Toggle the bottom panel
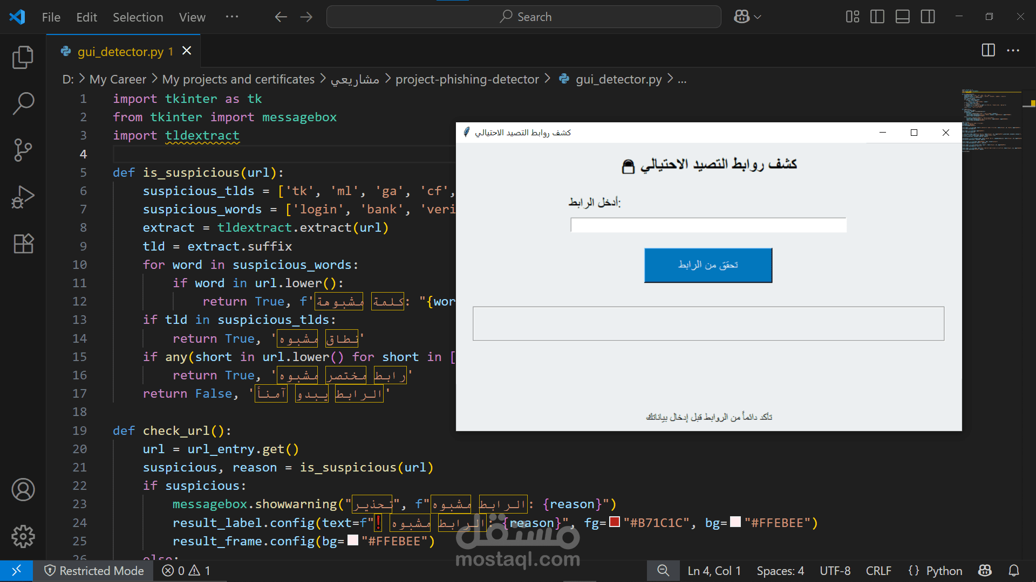Screen dimensions: 1036x582 click(903, 17)
